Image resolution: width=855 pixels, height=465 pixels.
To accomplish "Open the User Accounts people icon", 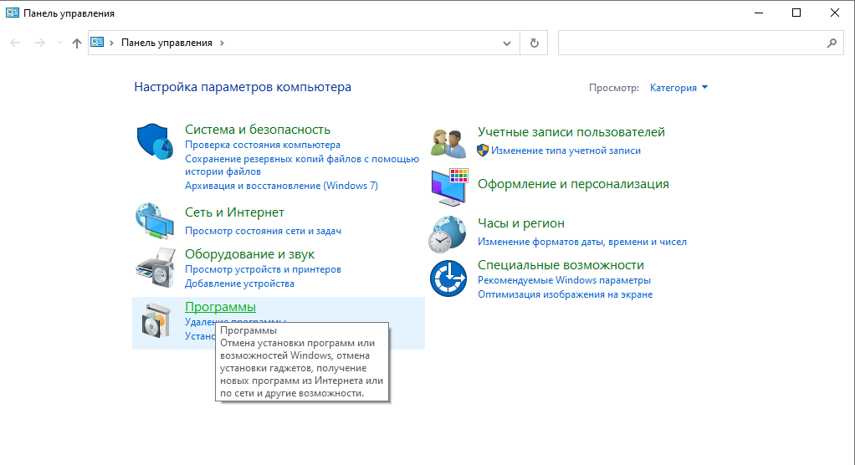I will pyautogui.click(x=448, y=143).
